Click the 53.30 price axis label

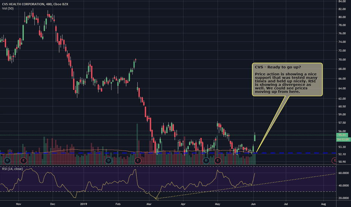click(342, 147)
